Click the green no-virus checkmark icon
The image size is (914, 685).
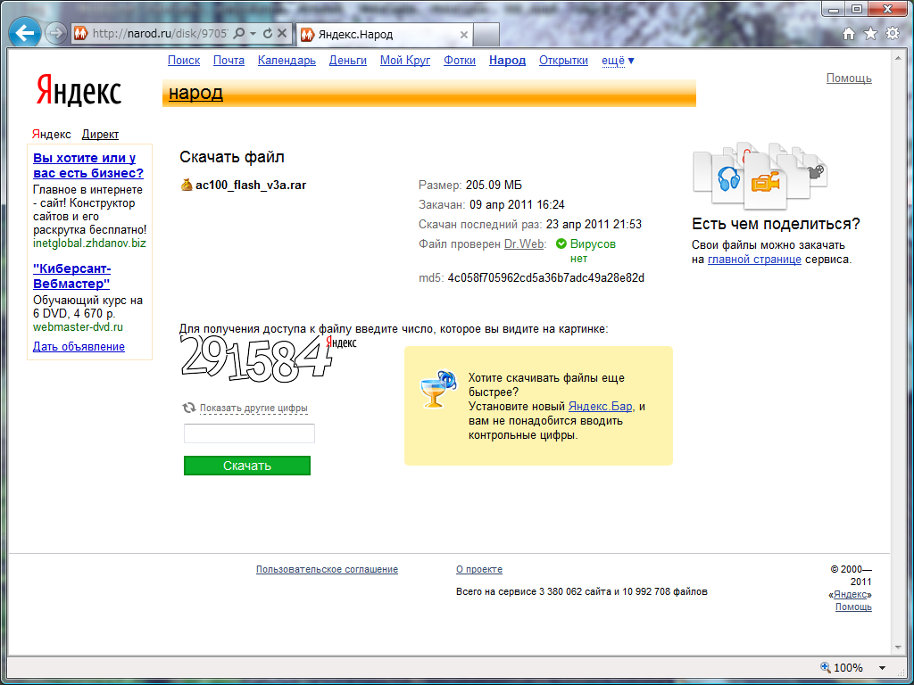[x=561, y=243]
